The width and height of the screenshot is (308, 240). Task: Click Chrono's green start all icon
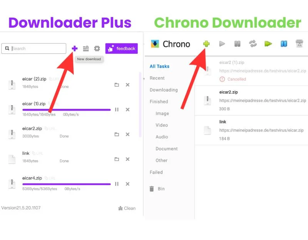pos(268,44)
